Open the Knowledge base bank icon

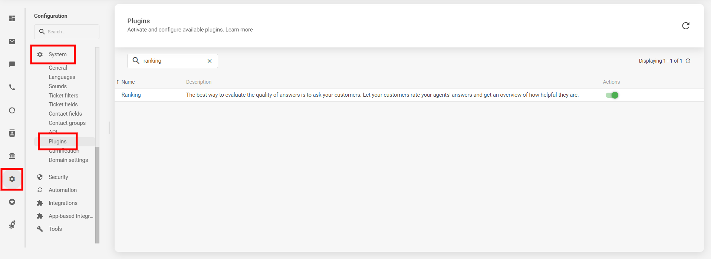point(12,156)
